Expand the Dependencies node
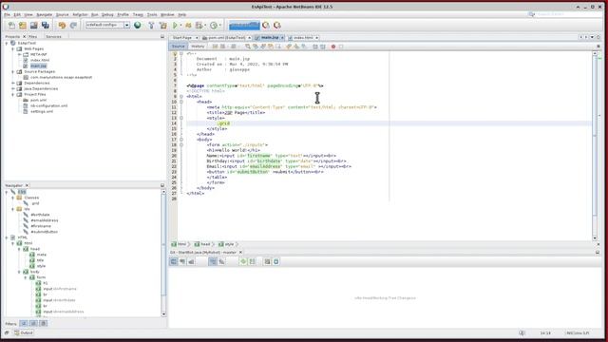 (12, 83)
